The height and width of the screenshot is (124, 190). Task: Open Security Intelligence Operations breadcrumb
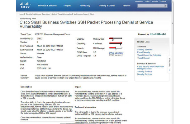(38, 14)
